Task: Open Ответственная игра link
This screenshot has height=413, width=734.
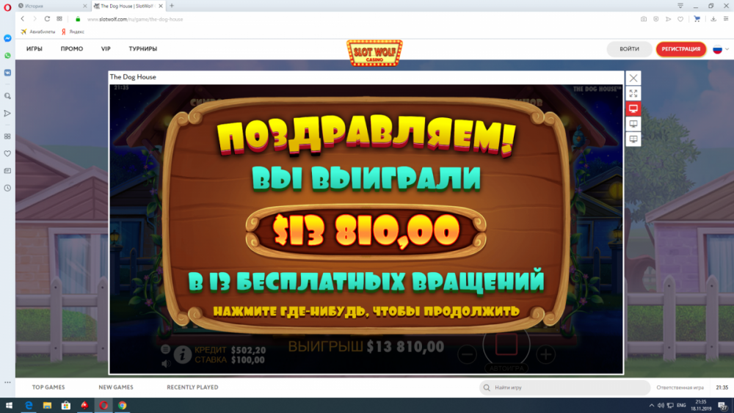Action: [680, 387]
